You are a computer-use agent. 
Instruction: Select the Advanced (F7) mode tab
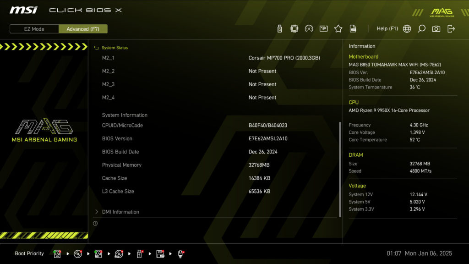tap(83, 29)
